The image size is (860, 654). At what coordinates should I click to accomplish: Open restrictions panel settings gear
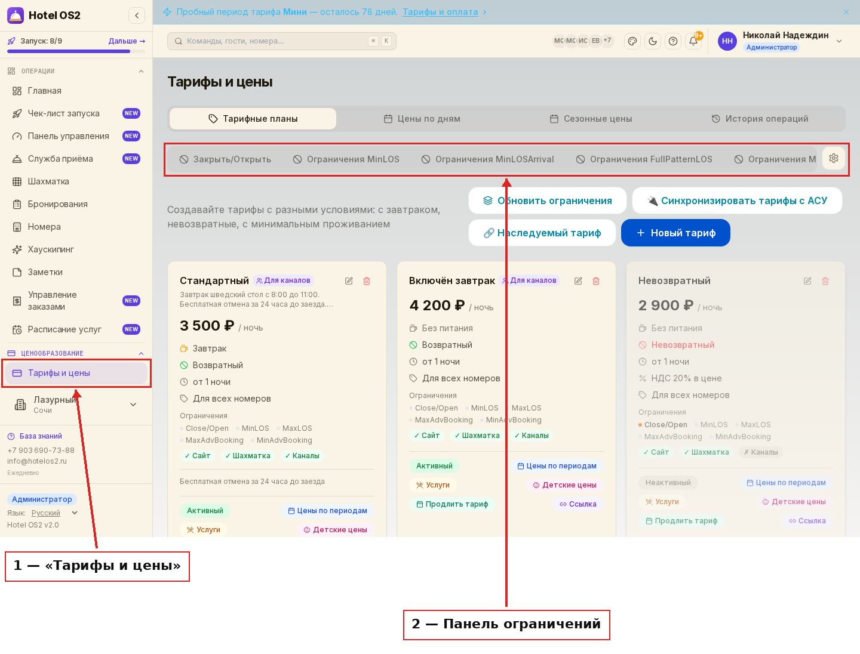coord(834,158)
